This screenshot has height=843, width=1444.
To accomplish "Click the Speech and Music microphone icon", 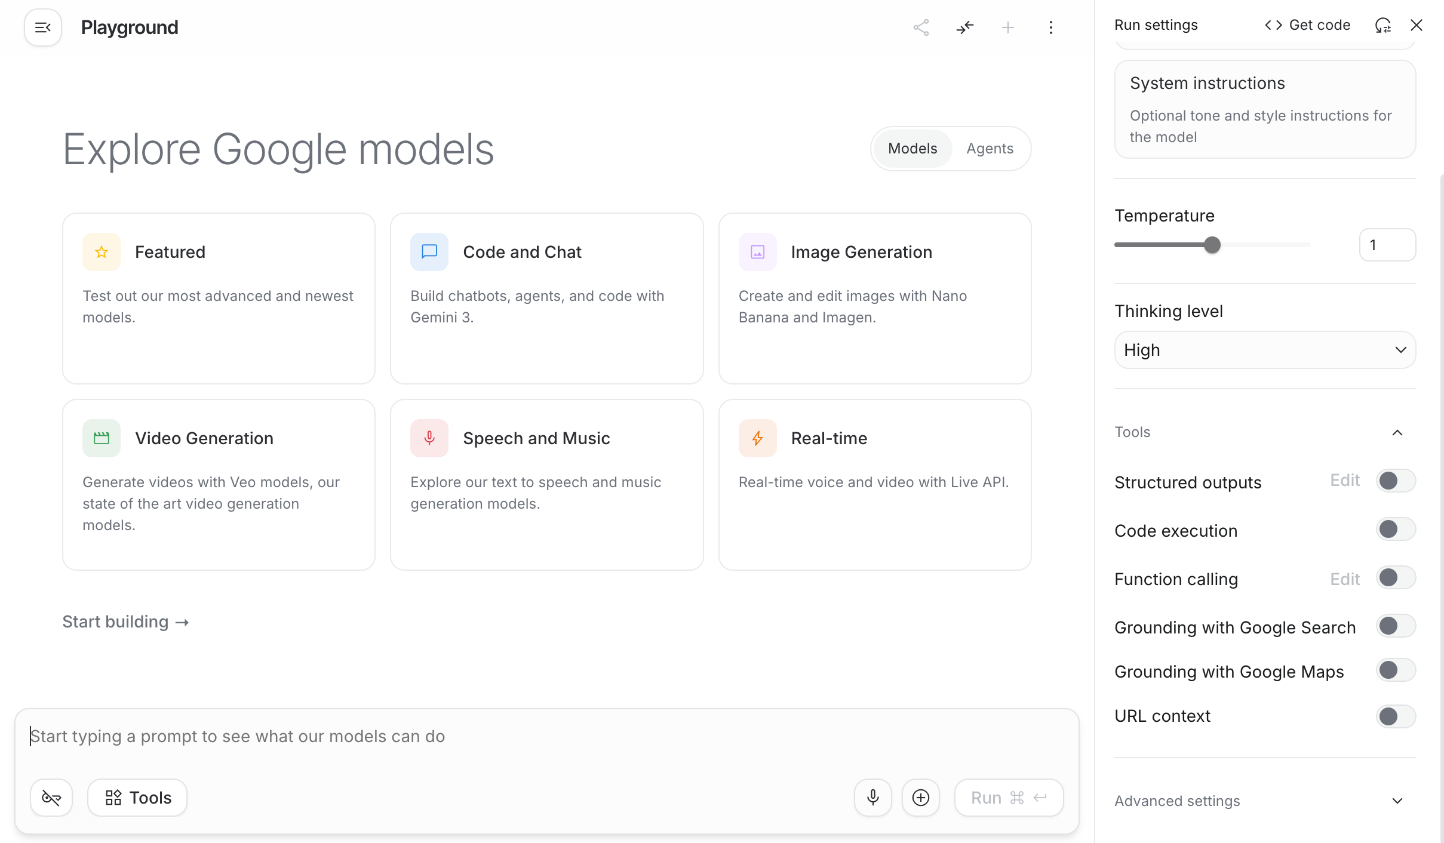I will [429, 438].
